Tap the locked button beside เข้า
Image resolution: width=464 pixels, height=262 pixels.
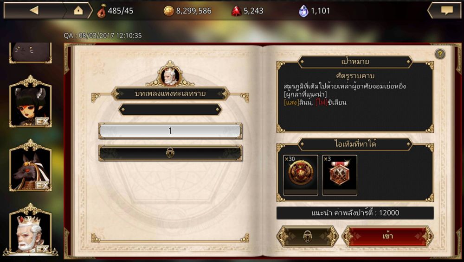pyautogui.click(x=308, y=236)
